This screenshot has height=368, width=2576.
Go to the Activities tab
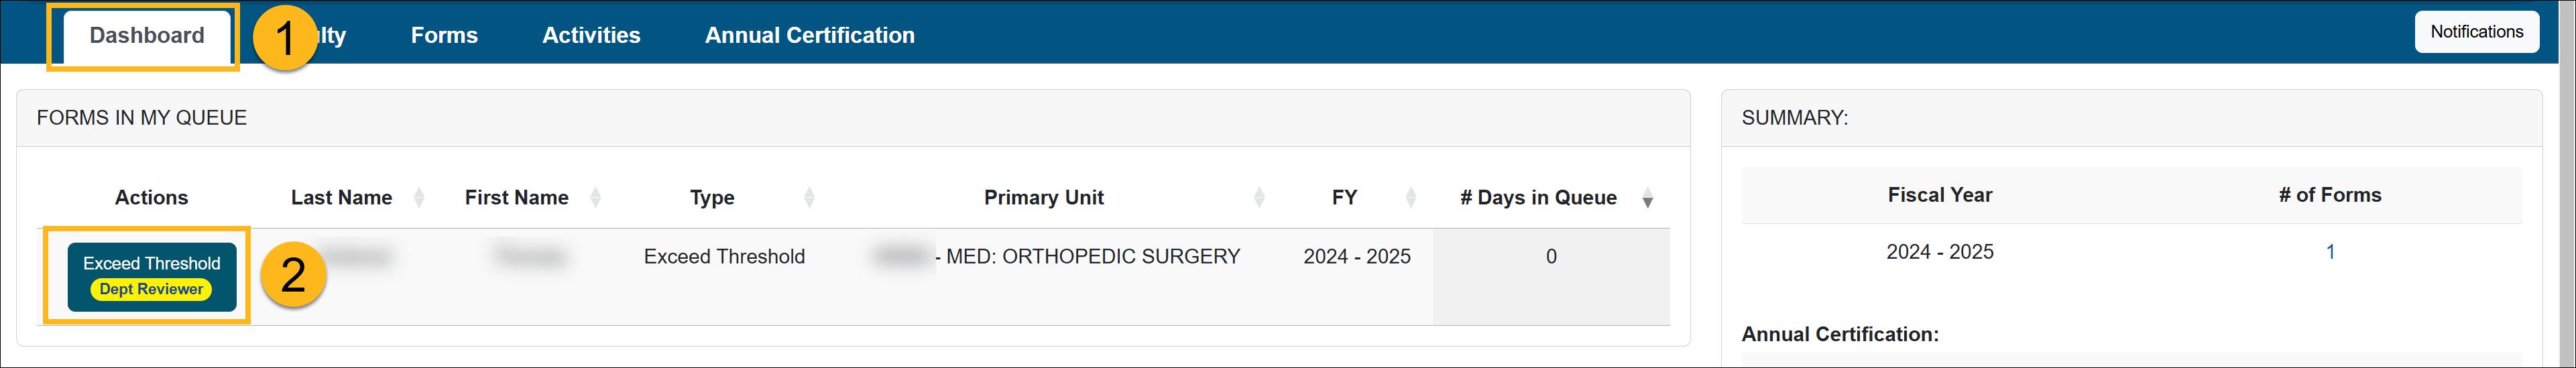tap(591, 36)
